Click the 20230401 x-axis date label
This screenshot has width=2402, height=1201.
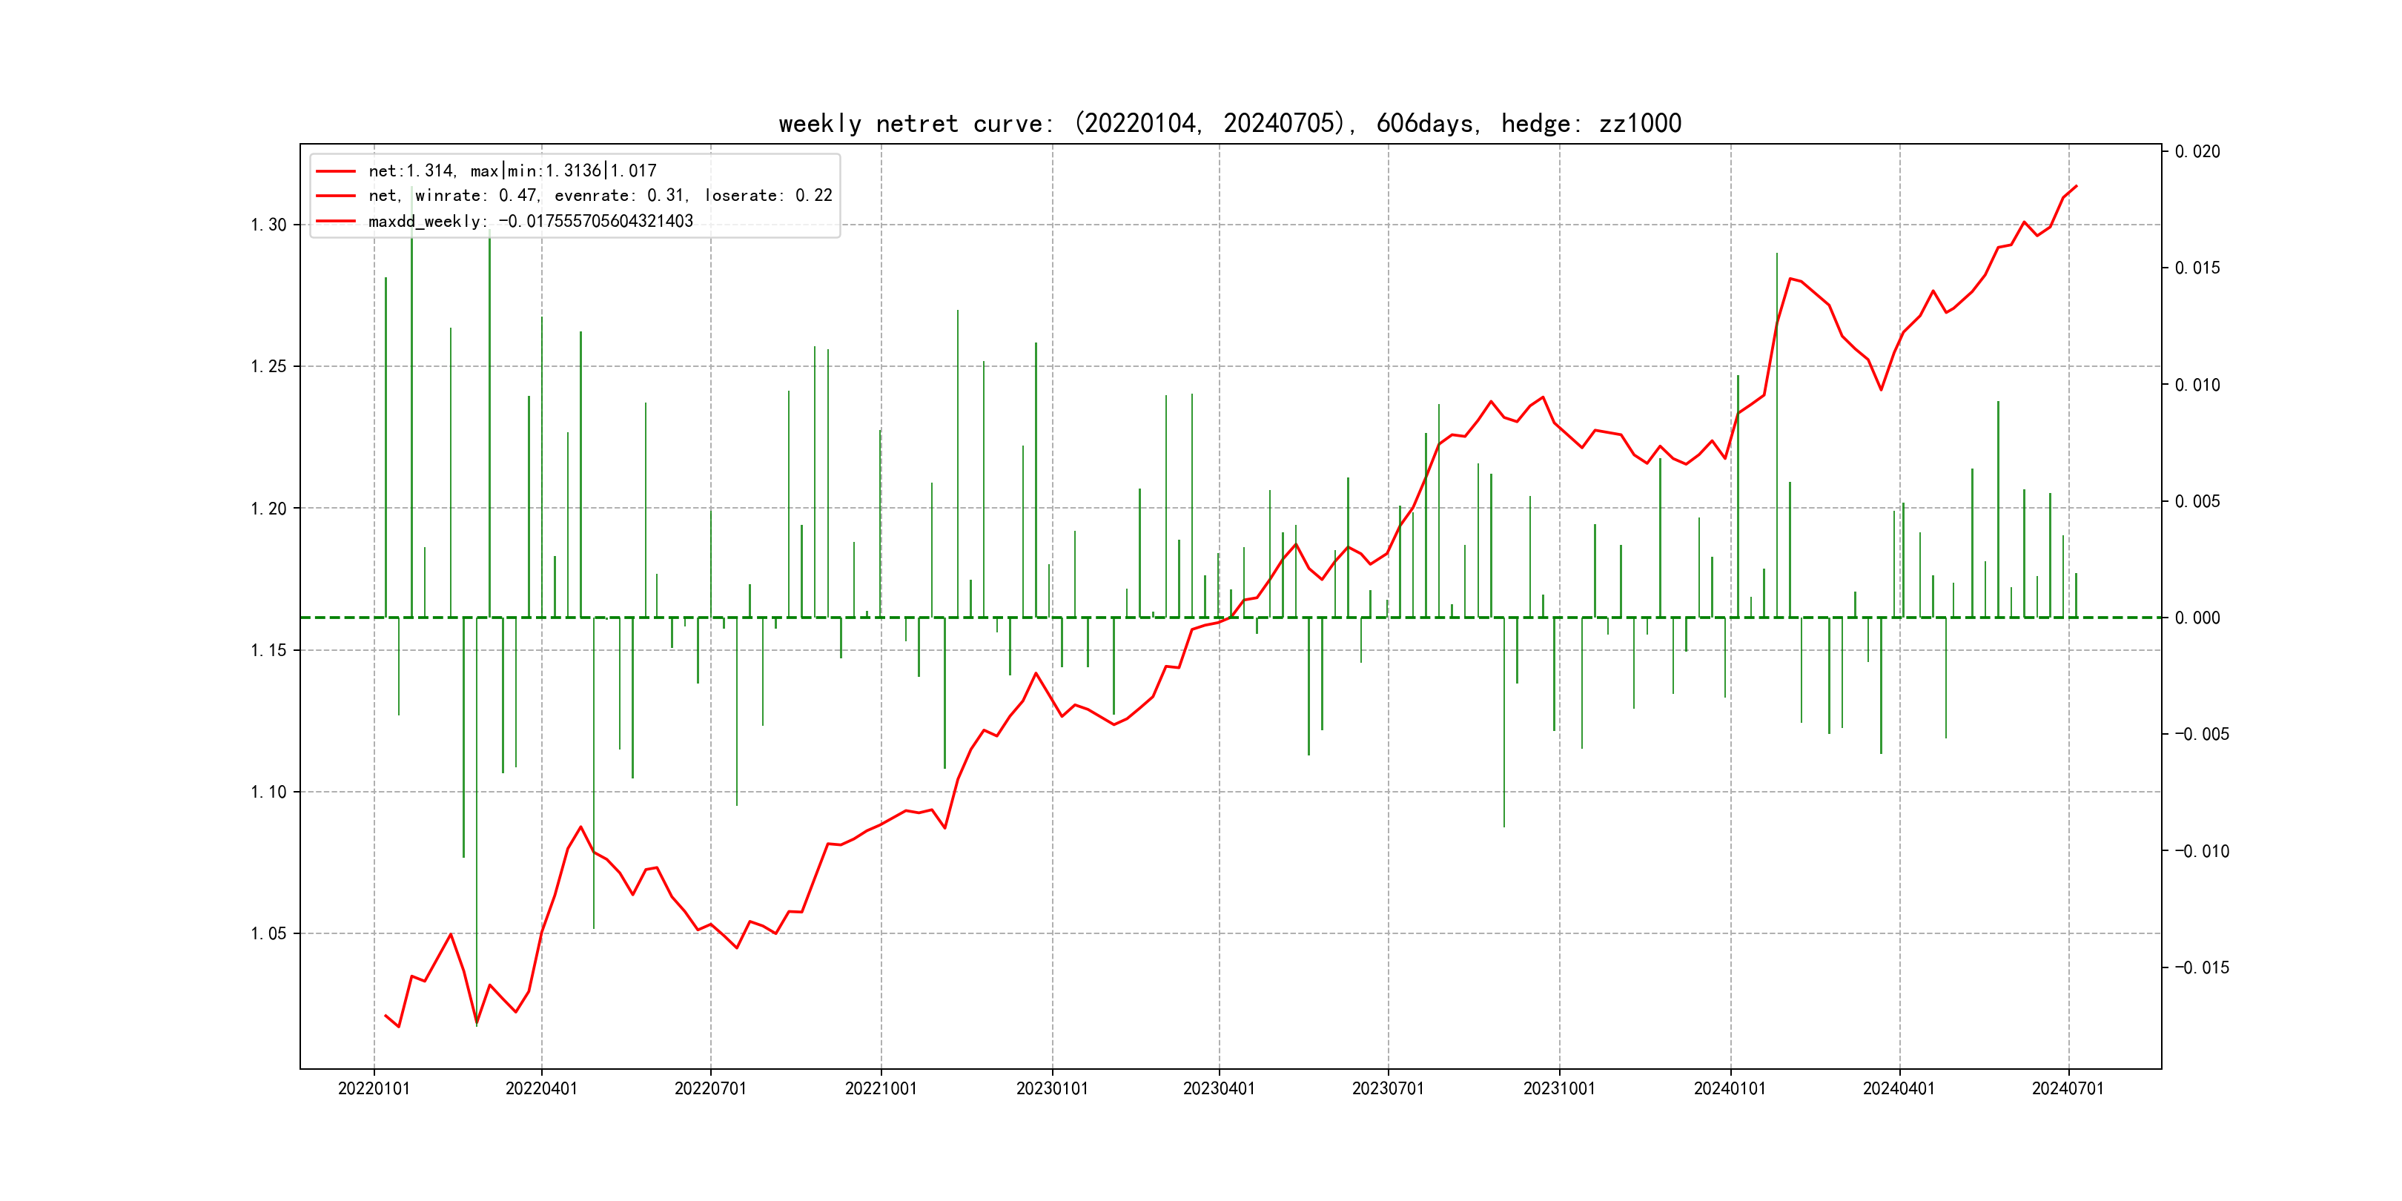pos(1219,1088)
